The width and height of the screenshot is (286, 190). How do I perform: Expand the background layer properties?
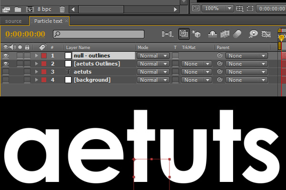(x=37, y=80)
